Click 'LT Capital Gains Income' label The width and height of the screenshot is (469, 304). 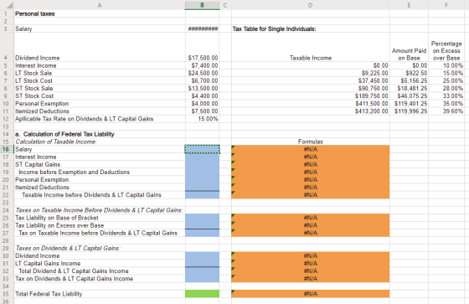click(x=48, y=263)
